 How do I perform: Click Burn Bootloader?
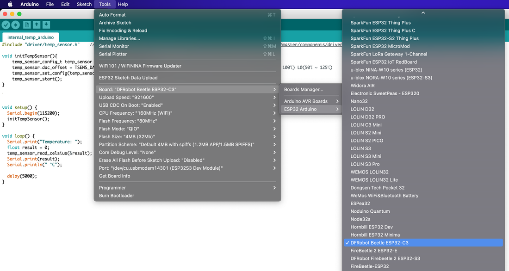click(x=117, y=196)
